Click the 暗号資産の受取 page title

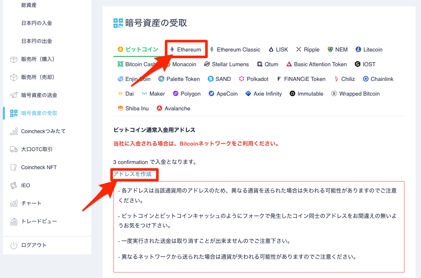[156, 23]
